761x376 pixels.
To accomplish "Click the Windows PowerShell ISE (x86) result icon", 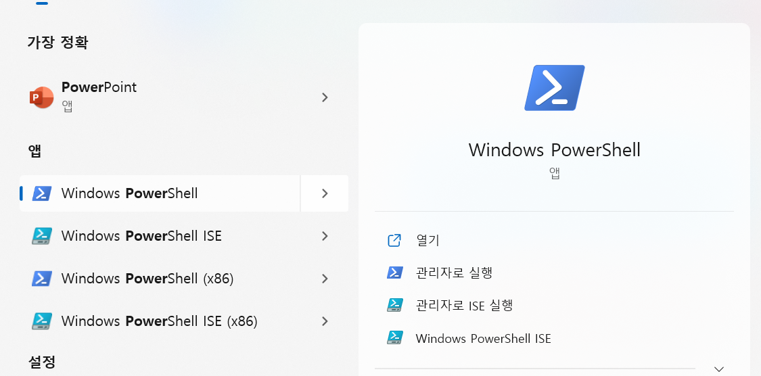I will pos(42,321).
